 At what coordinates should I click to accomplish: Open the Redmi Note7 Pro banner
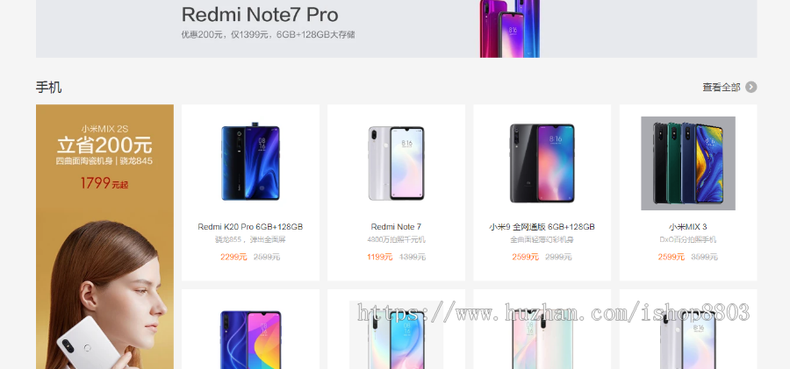pyautogui.click(x=396, y=29)
